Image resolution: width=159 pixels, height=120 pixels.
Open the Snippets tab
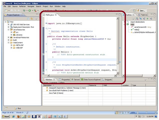(107, 79)
